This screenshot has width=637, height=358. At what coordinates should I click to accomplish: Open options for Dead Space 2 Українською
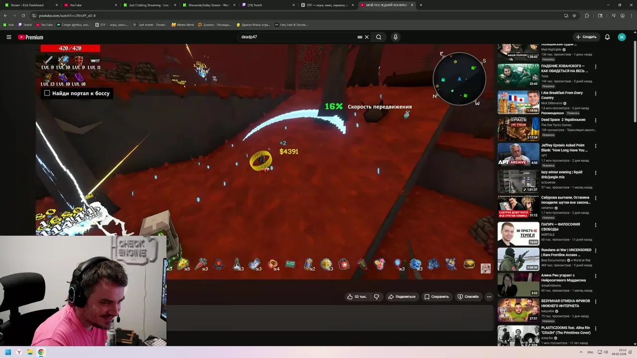596,120
